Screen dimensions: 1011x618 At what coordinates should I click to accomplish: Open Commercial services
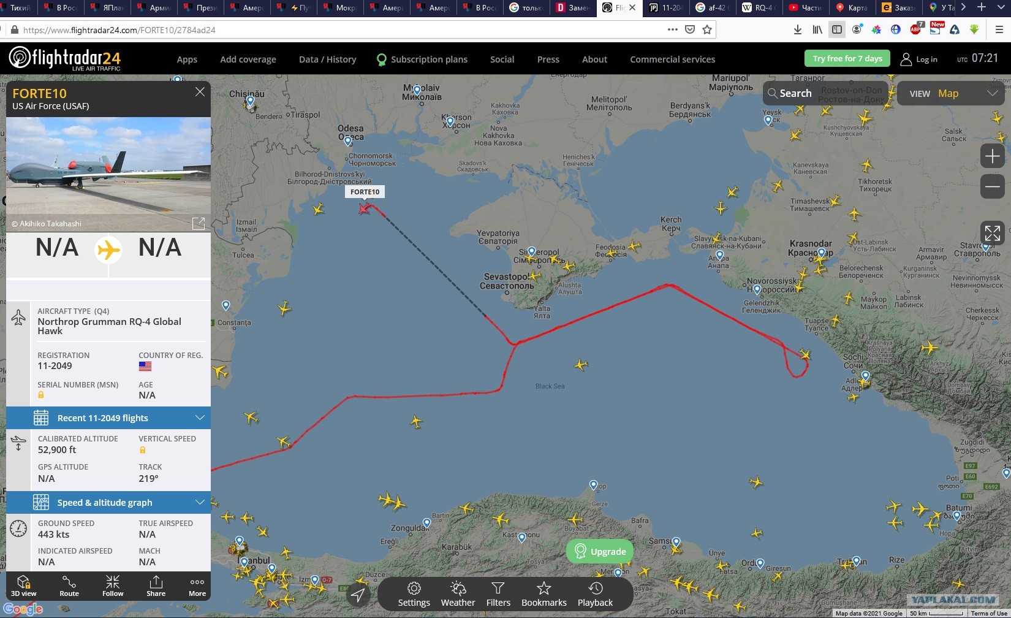coord(673,59)
